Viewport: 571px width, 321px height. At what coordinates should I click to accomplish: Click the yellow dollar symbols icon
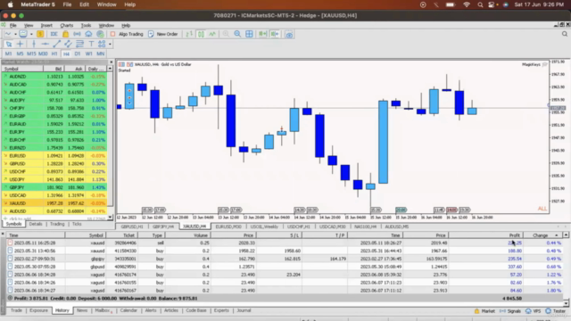pos(40,34)
